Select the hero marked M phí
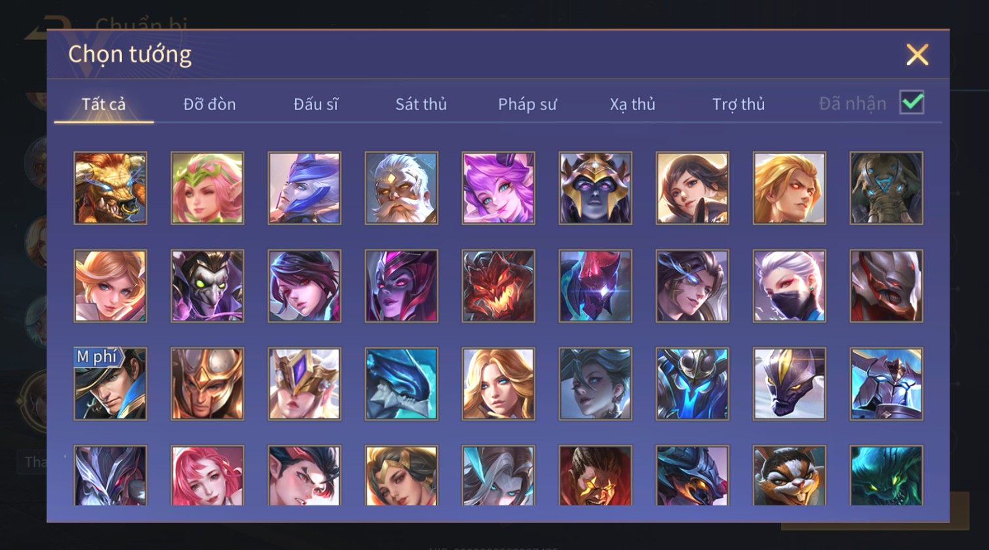The width and height of the screenshot is (989, 550). tap(110, 383)
